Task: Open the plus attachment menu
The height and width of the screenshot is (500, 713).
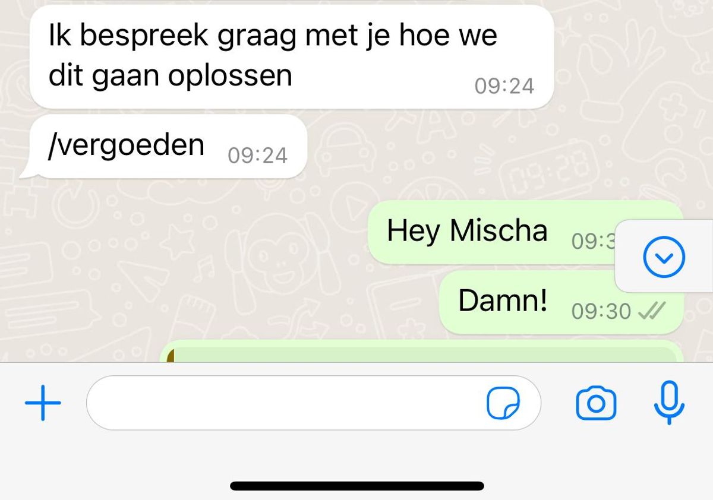Action: coord(43,403)
